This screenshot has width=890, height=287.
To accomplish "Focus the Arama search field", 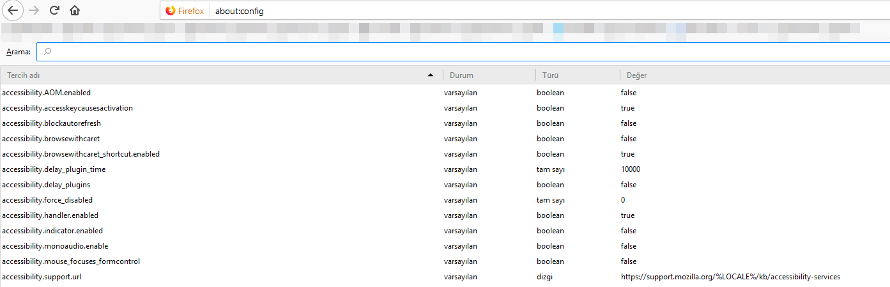I will click(x=463, y=52).
